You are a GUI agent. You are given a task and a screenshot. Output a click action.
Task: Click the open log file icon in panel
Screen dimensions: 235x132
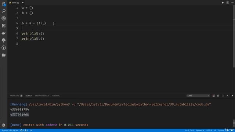(223, 96)
